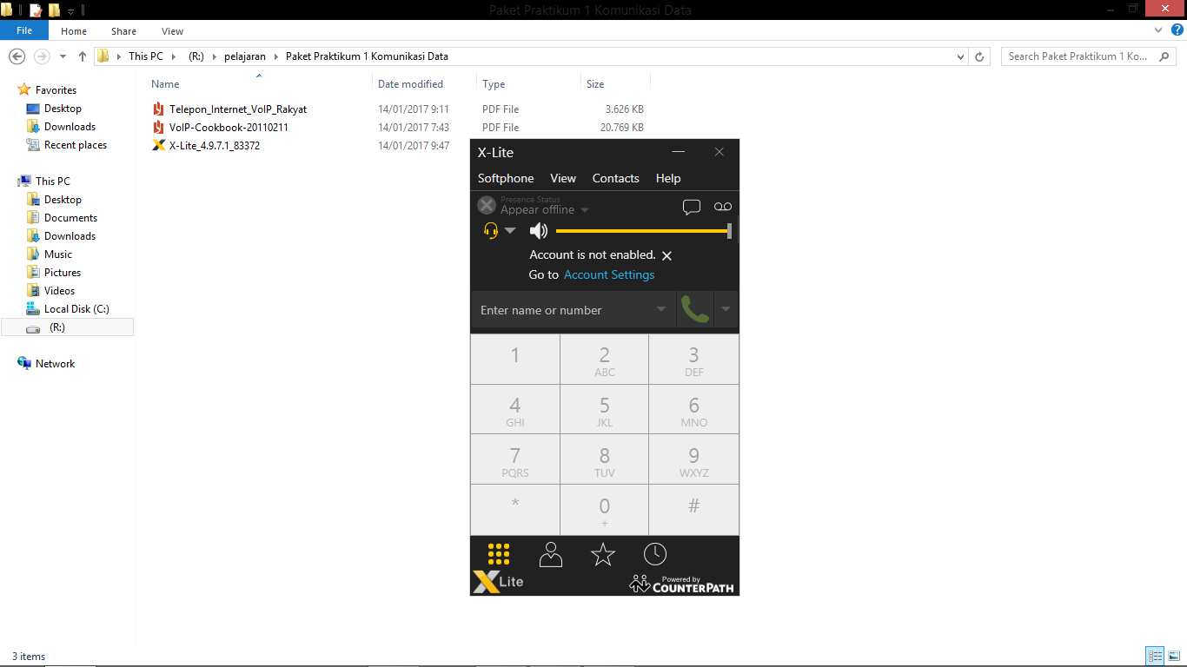Adjust the yellow volume slider
1187x667 pixels.
pos(643,230)
